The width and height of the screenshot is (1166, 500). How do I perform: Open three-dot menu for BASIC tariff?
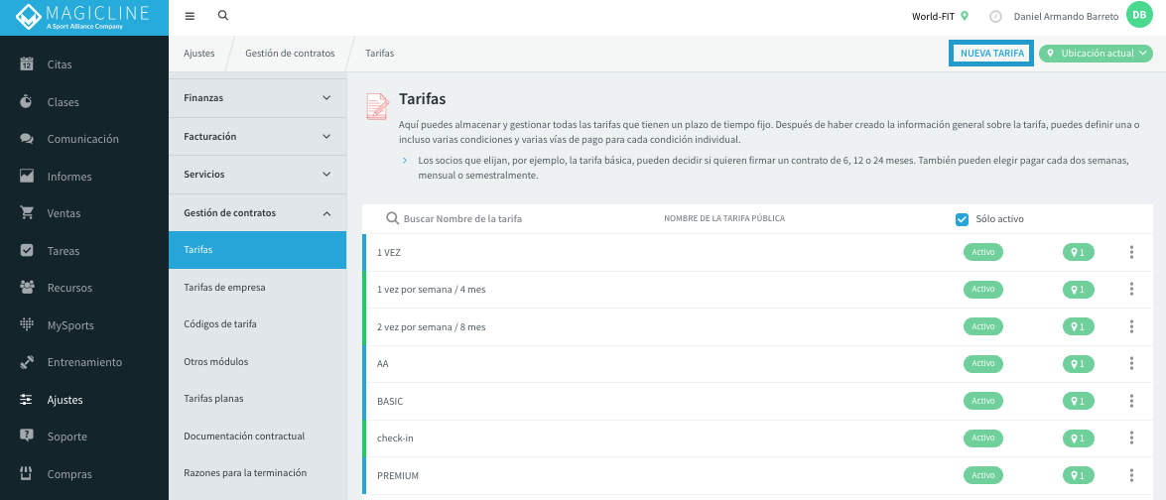coord(1131,401)
